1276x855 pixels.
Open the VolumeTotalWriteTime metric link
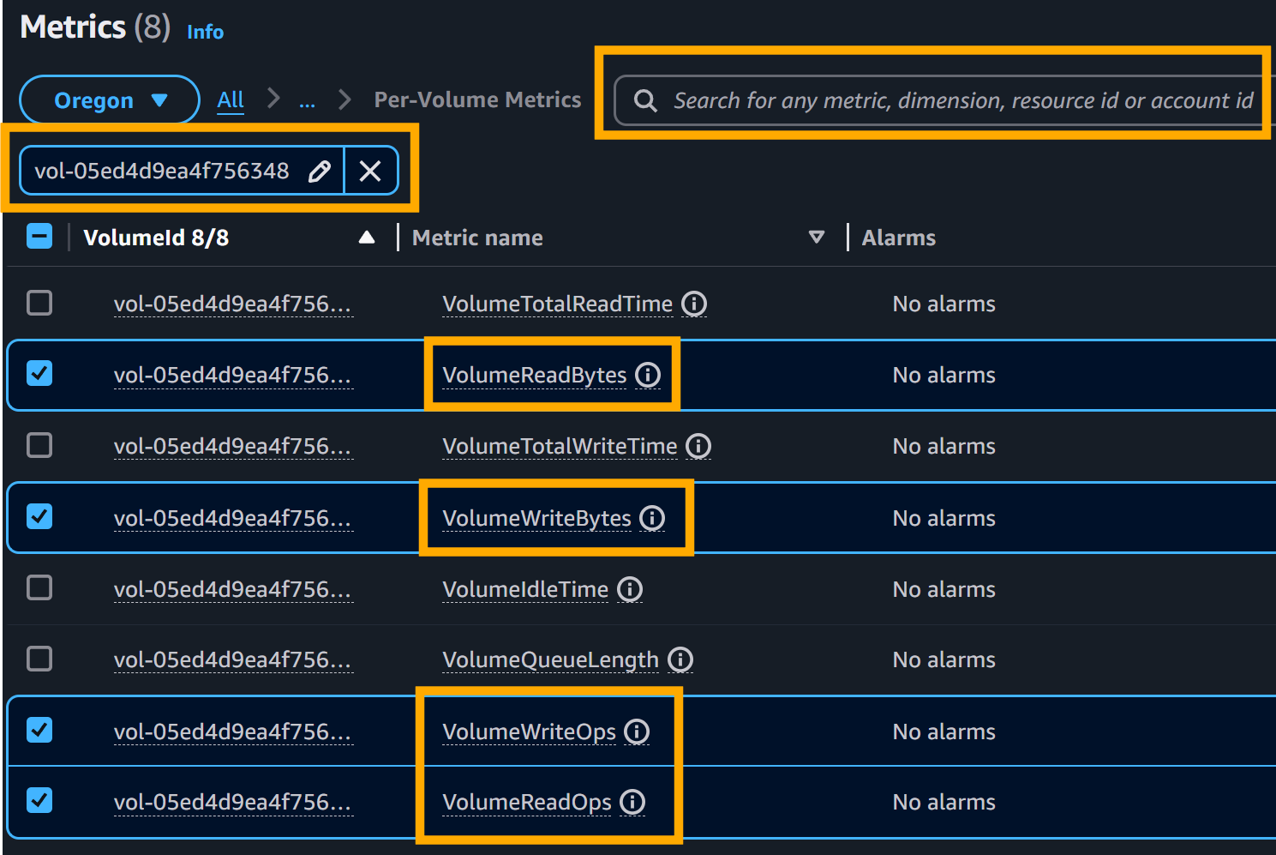pyautogui.click(x=560, y=446)
